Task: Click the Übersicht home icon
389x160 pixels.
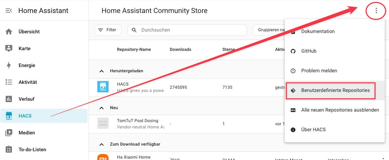Action: click(x=9, y=32)
